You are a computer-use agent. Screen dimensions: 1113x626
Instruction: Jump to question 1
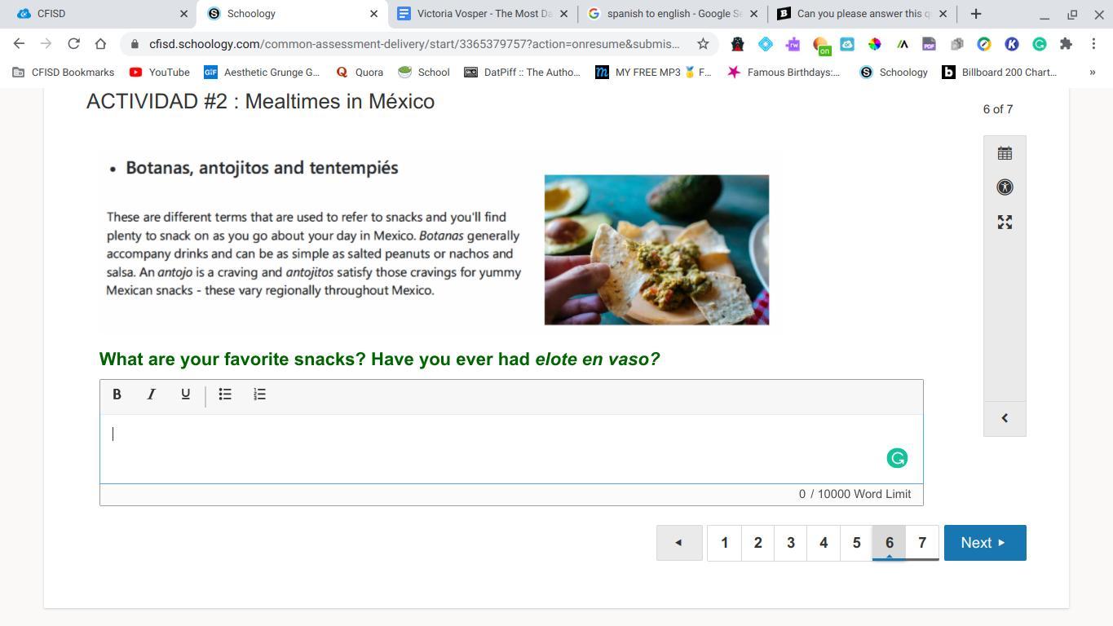point(724,543)
